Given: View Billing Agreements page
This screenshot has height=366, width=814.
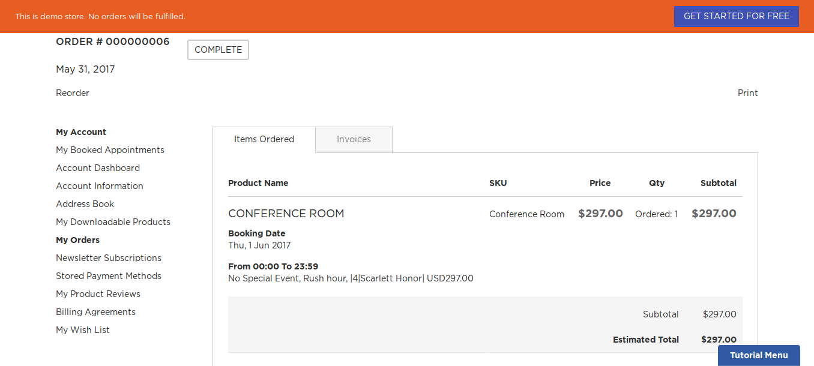Looking at the screenshot, I should point(95,312).
